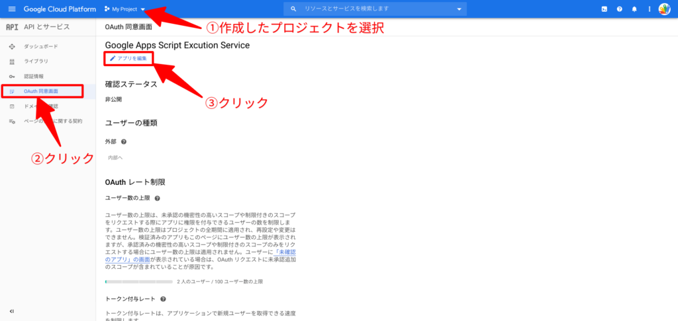Click the ライブラリ icon in sidebar
The image size is (678, 321).
click(x=12, y=61)
